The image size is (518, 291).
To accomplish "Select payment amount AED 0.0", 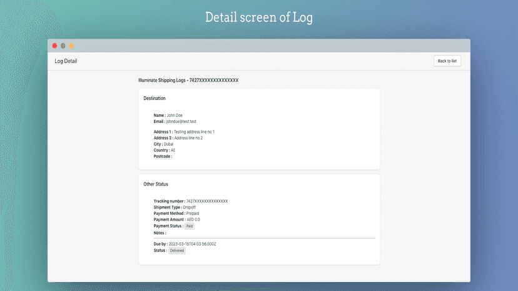I will coord(193,219).
